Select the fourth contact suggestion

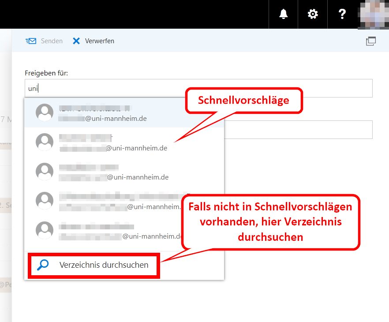click(x=124, y=201)
